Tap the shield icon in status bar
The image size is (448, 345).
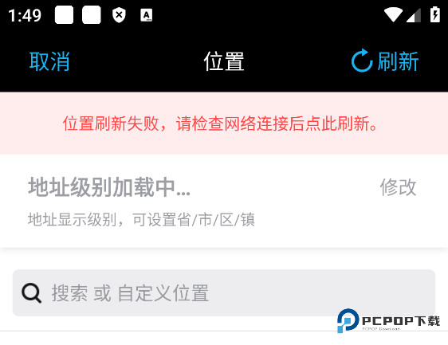(x=119, y=15)
